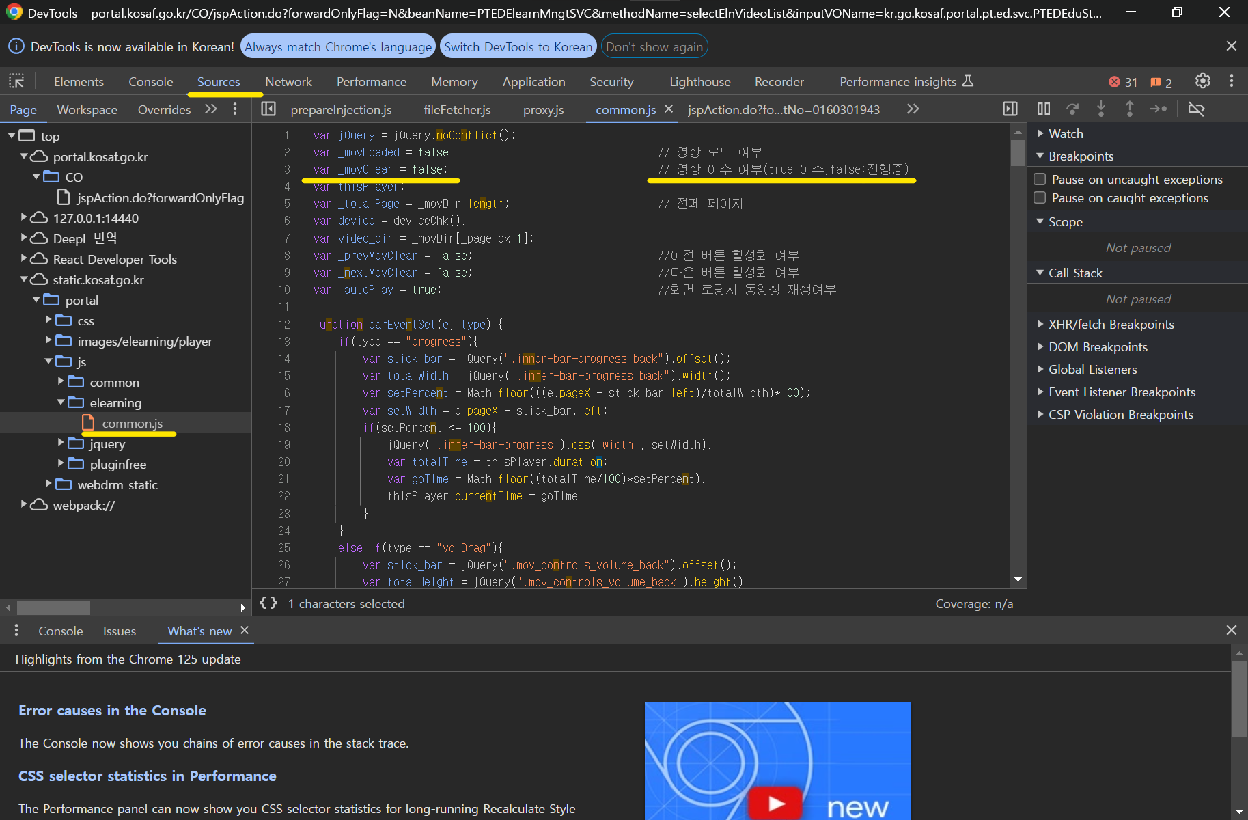
Task: Deactivate breakpoints icon
Action: pyautogui.click(x=1196, y=109)
